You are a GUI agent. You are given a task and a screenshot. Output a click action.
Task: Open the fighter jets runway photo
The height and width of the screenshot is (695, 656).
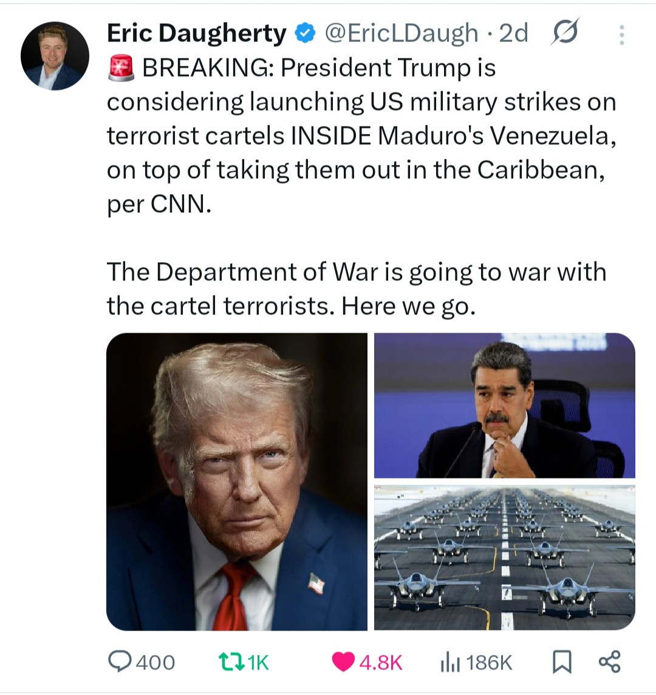pyautogui.click(x=505, y=558)
